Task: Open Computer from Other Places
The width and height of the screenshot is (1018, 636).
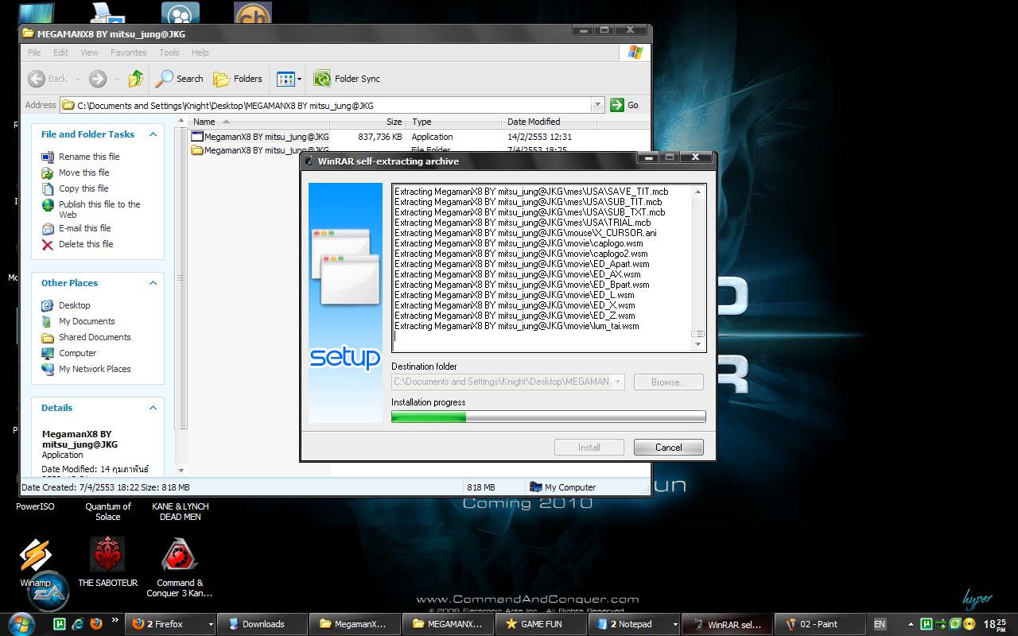Action: (77, 353)
